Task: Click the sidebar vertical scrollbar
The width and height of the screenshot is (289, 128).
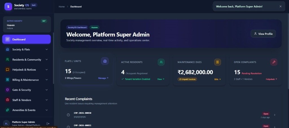Action: tap(53, 58)
